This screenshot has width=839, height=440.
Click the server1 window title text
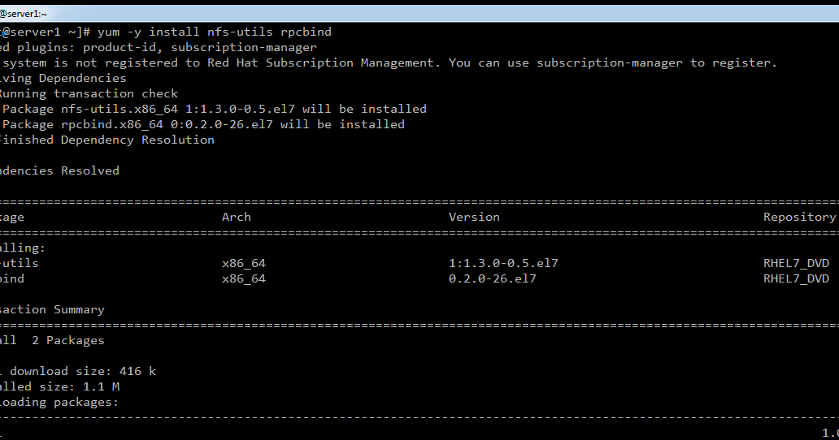click(23, 14)
